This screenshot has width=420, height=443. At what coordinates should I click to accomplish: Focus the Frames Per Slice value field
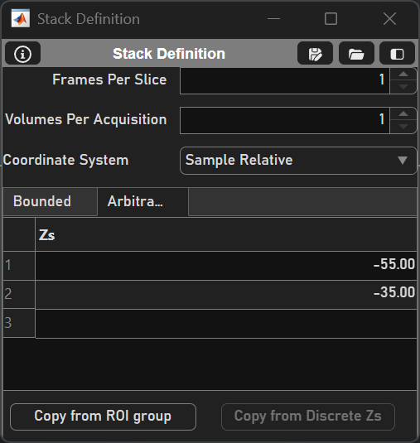pos(285,80)
